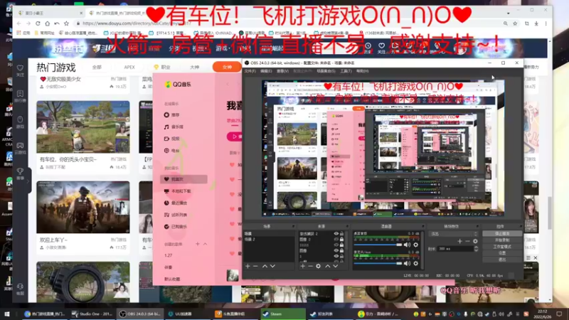Open OBS 帮助(H) menu
This screenshot has height=320, width=569.
(363, 71)
